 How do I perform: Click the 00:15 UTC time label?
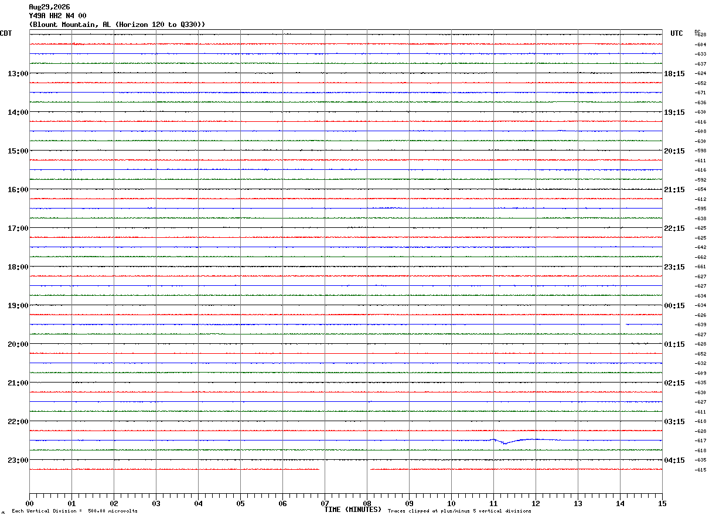point(674,305)
